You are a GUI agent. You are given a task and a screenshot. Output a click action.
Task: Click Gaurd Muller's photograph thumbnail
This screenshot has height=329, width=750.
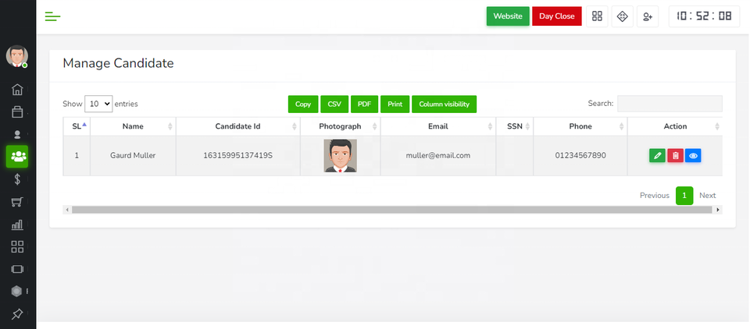coord(340,156)
